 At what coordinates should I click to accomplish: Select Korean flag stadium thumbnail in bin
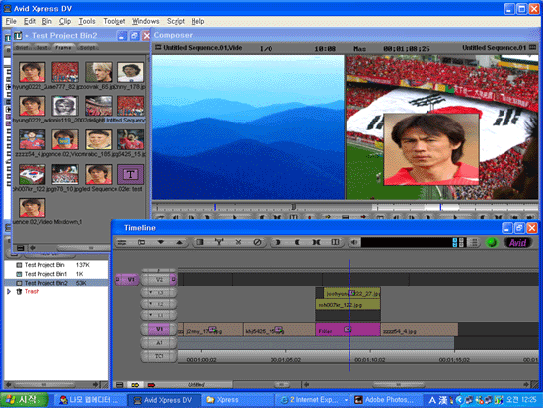pos(33,174)
